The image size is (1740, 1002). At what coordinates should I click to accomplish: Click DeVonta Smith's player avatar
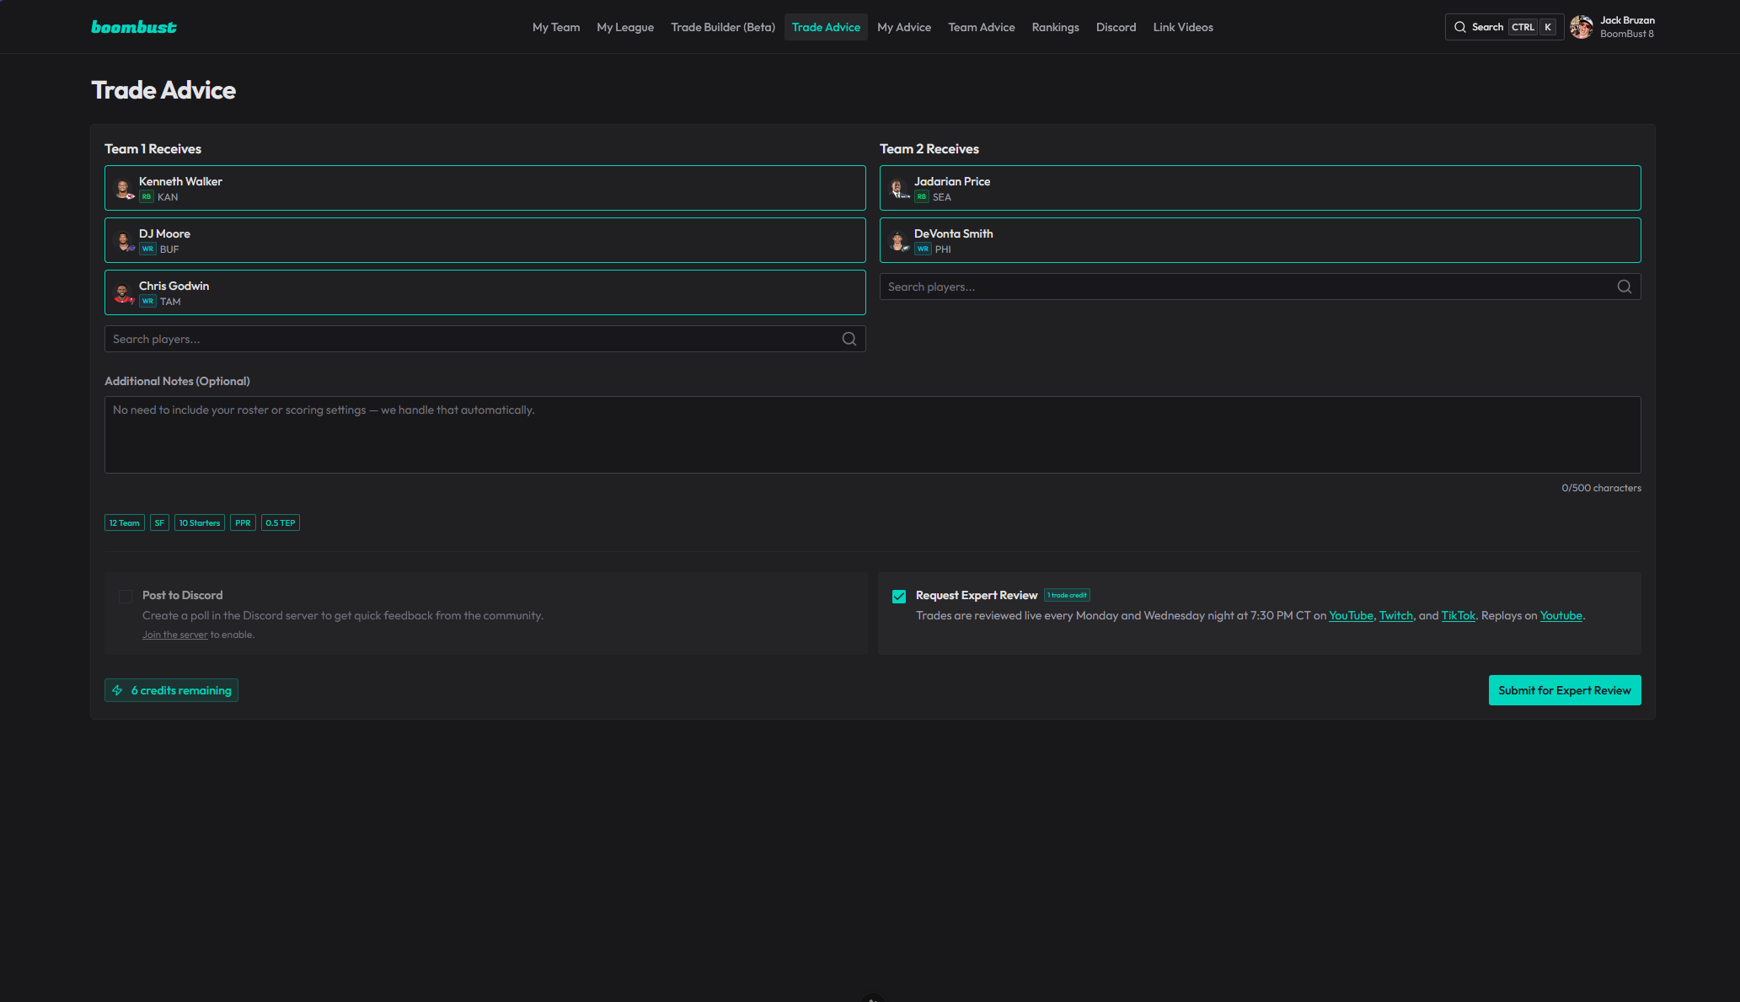(899, 241)
